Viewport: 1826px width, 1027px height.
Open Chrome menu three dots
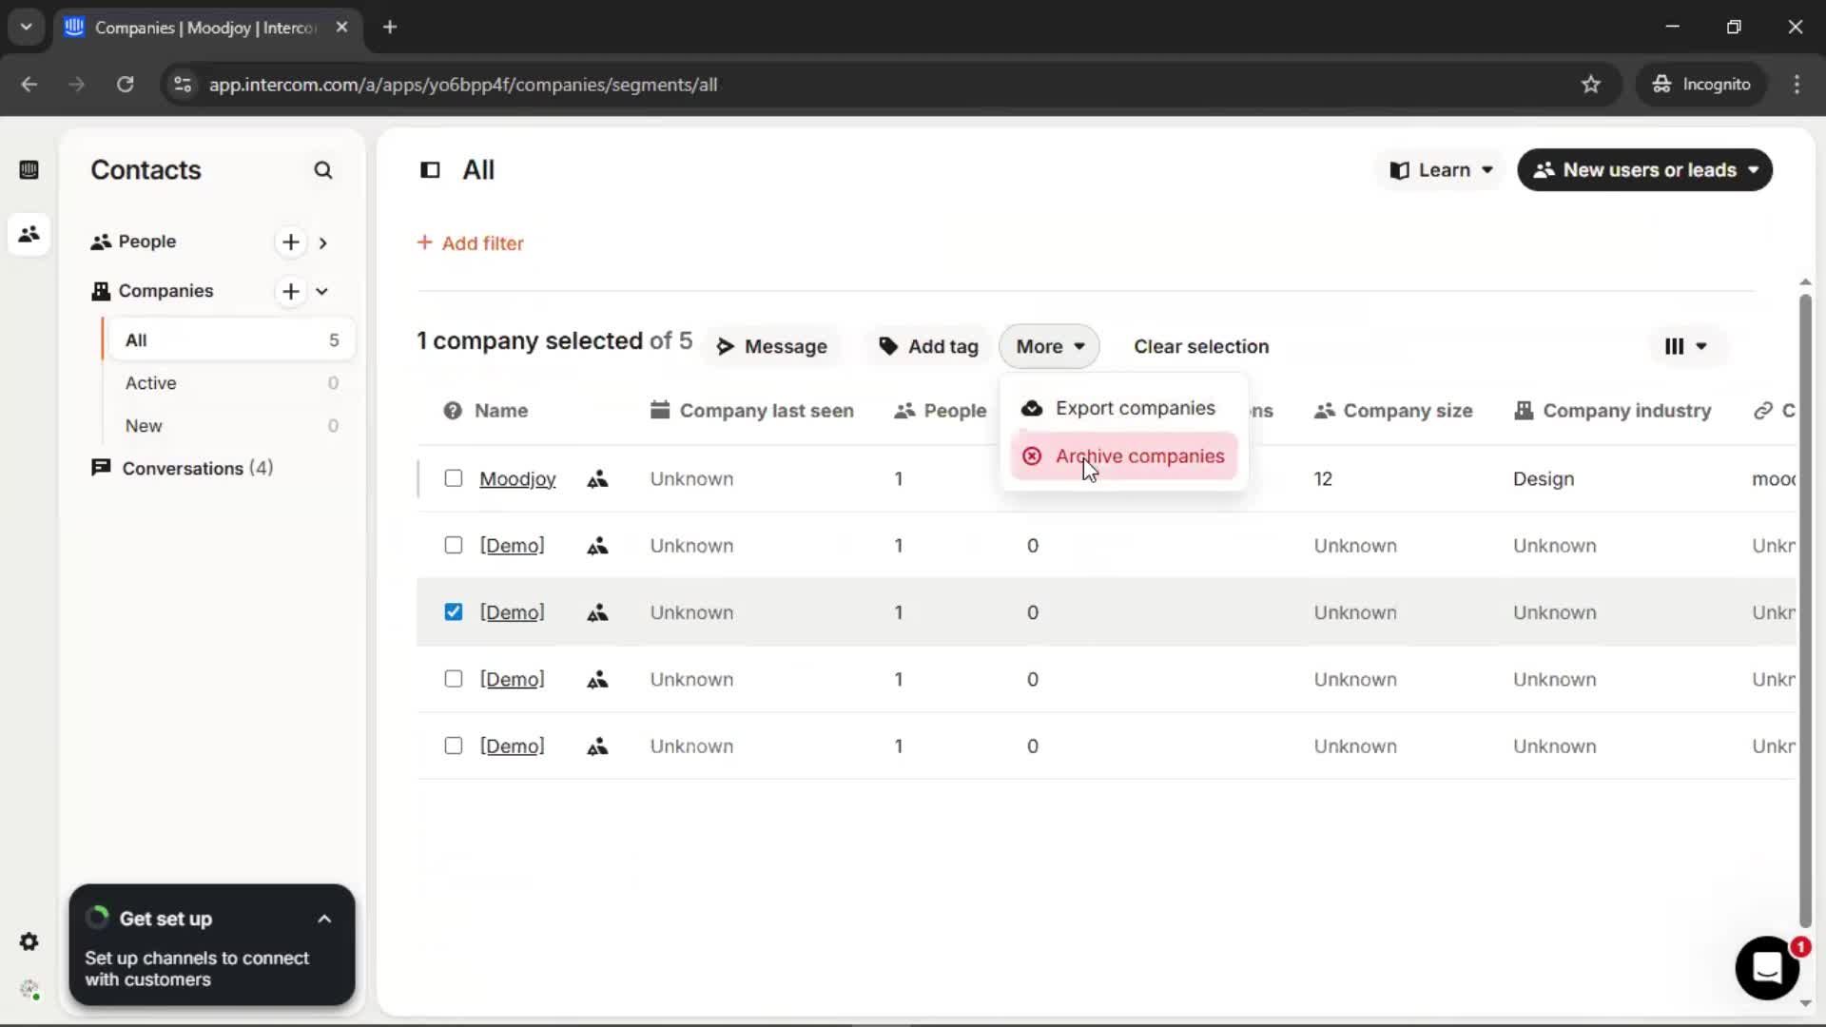pyautogui.click(x=1797, y=85)
